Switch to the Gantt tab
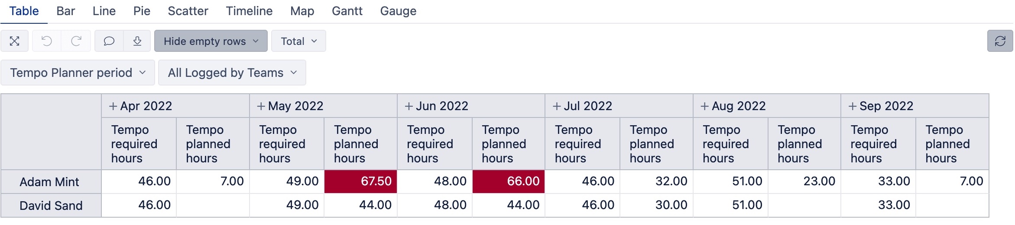1015x225 pixels. (347, 11)
